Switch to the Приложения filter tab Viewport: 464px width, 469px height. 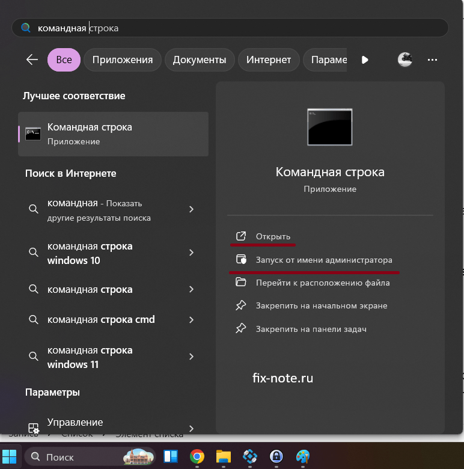click(123, 60)
